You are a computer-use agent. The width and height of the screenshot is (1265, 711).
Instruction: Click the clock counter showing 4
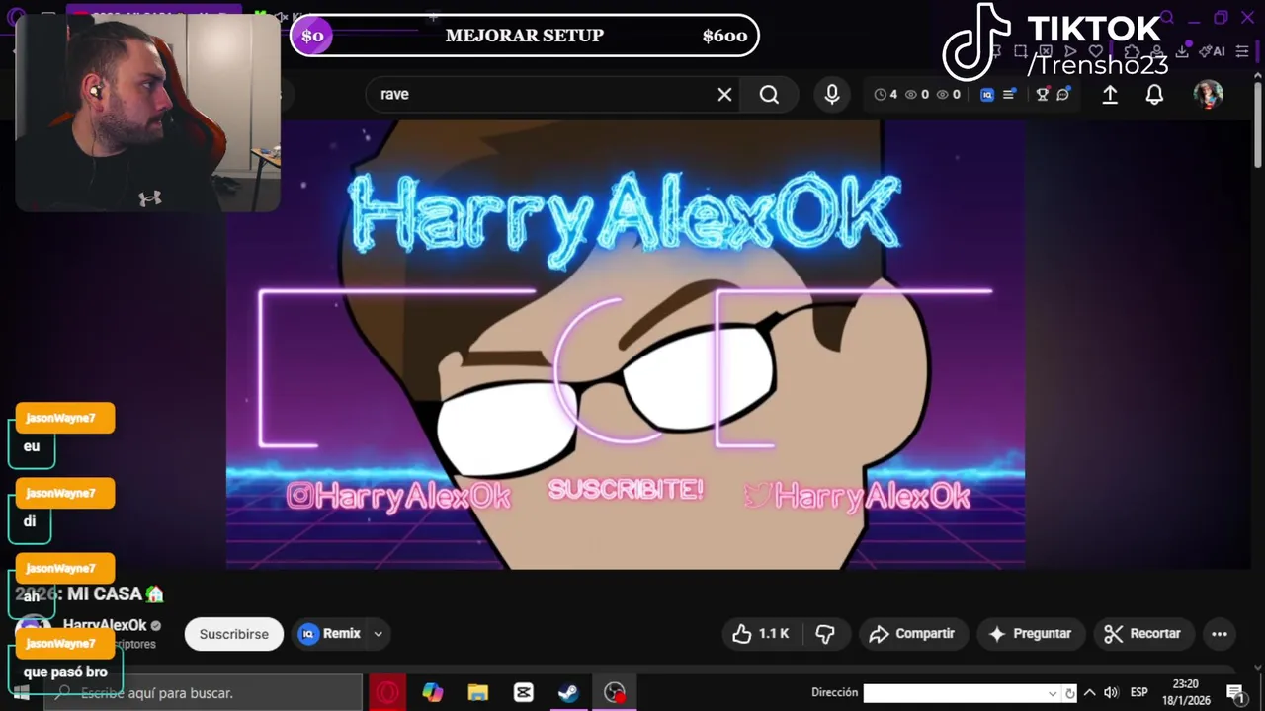[885, 95]
